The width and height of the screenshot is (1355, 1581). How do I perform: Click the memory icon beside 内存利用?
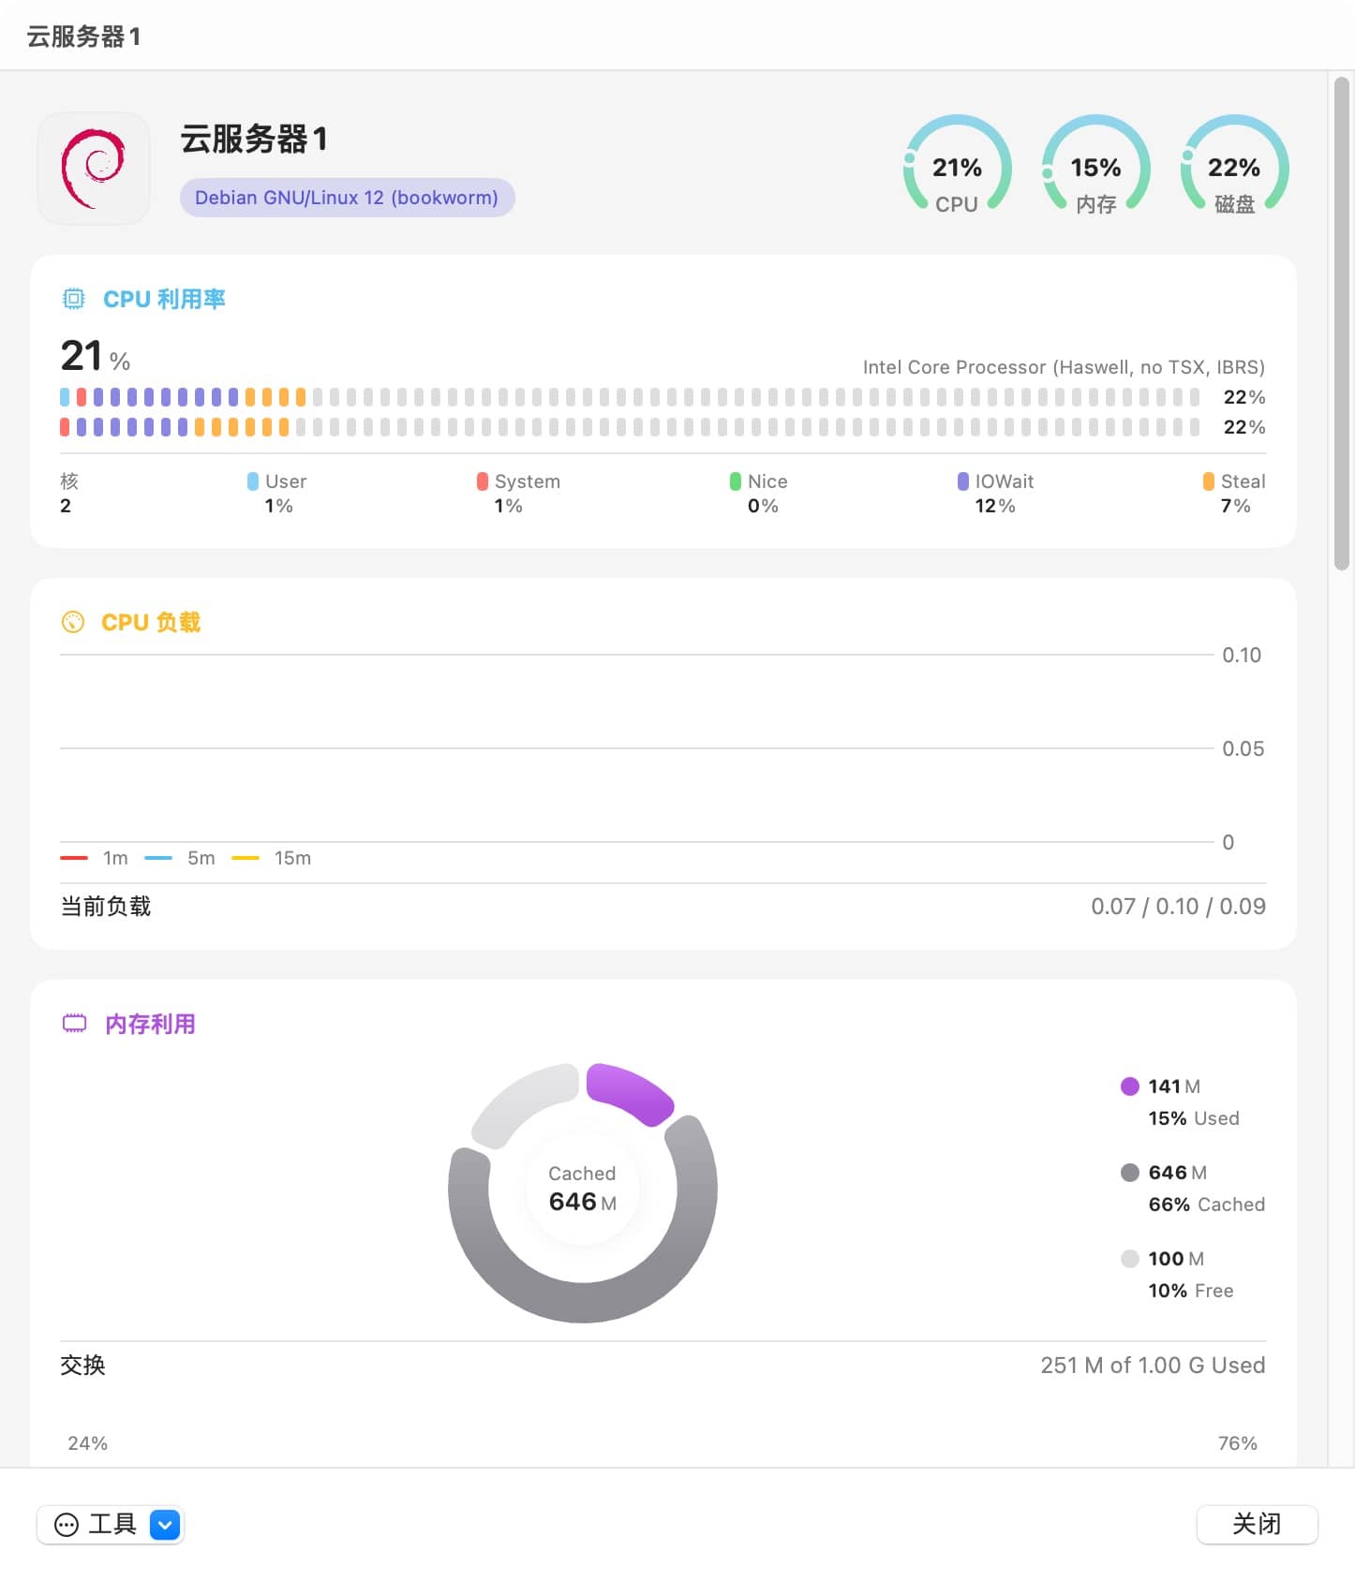pos(74,1023)
